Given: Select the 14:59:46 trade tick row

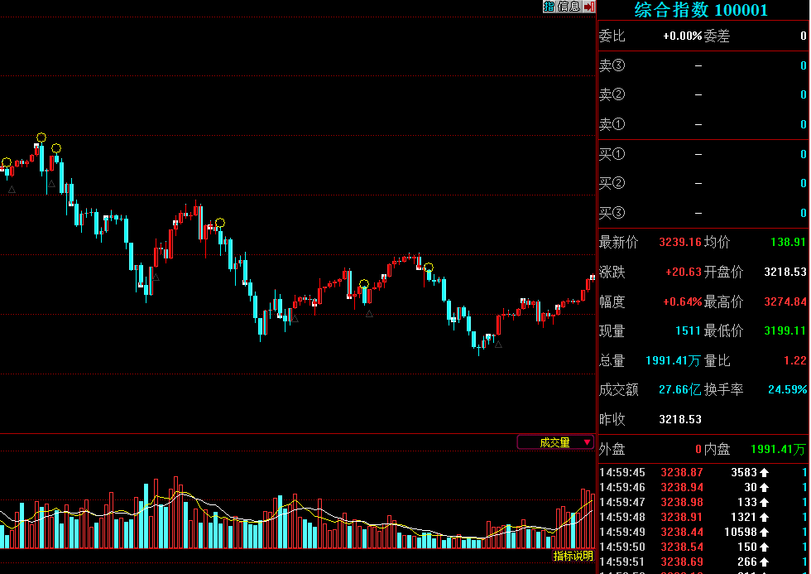Looking at the screenshot, I should (x=703, y=487).
